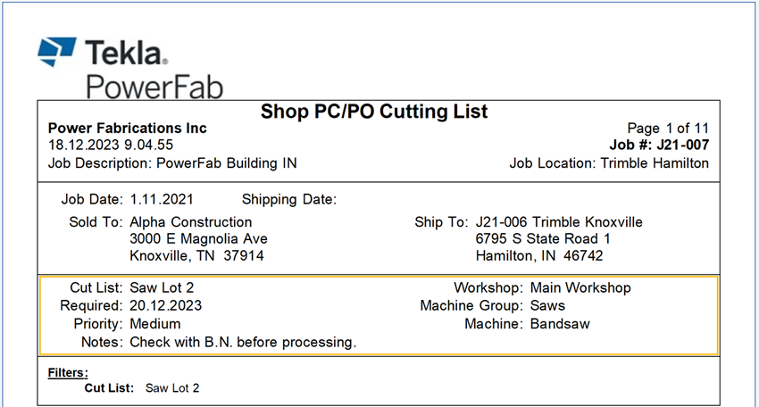Click the Required date 20.12.2023

point(166,306)
